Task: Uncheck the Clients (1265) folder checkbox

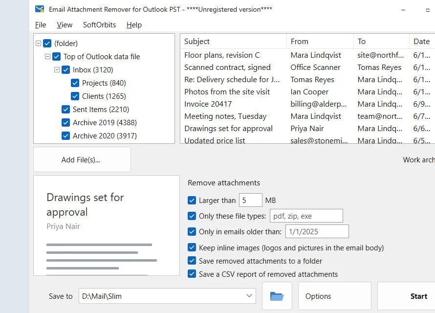Action: [x=75, y=96]
